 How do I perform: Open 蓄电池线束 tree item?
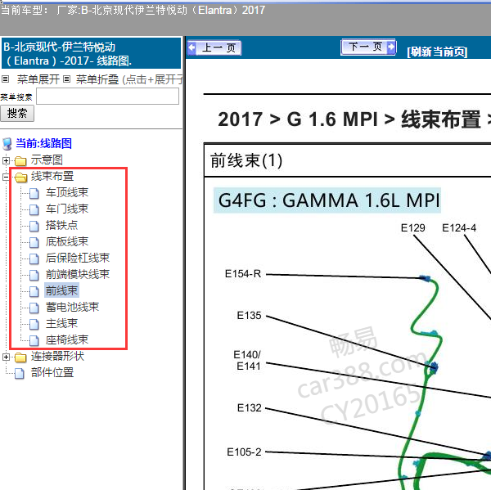pos(72,307)
